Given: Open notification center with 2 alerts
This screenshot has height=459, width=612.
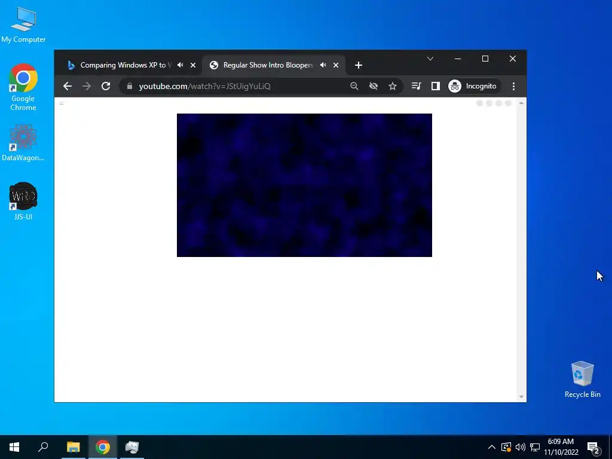Looking at the screenshot, I should point(593,448).
